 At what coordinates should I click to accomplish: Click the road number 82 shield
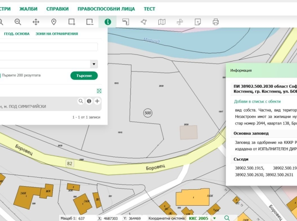click(x=69, y=163)
